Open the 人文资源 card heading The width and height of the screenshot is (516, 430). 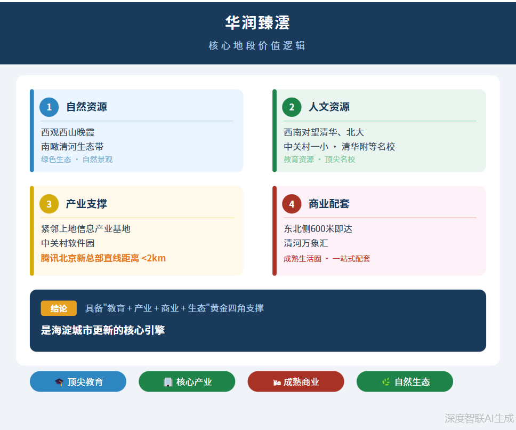click(329, 107)
